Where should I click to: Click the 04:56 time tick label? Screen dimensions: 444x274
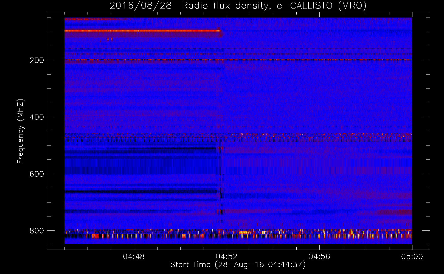(319, 257)
